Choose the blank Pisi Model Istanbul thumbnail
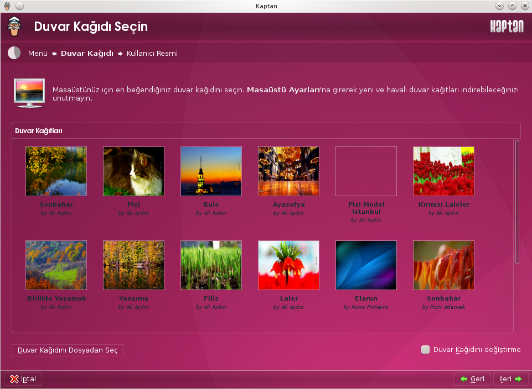Screen dimensions: 532x389 [366, 171]
